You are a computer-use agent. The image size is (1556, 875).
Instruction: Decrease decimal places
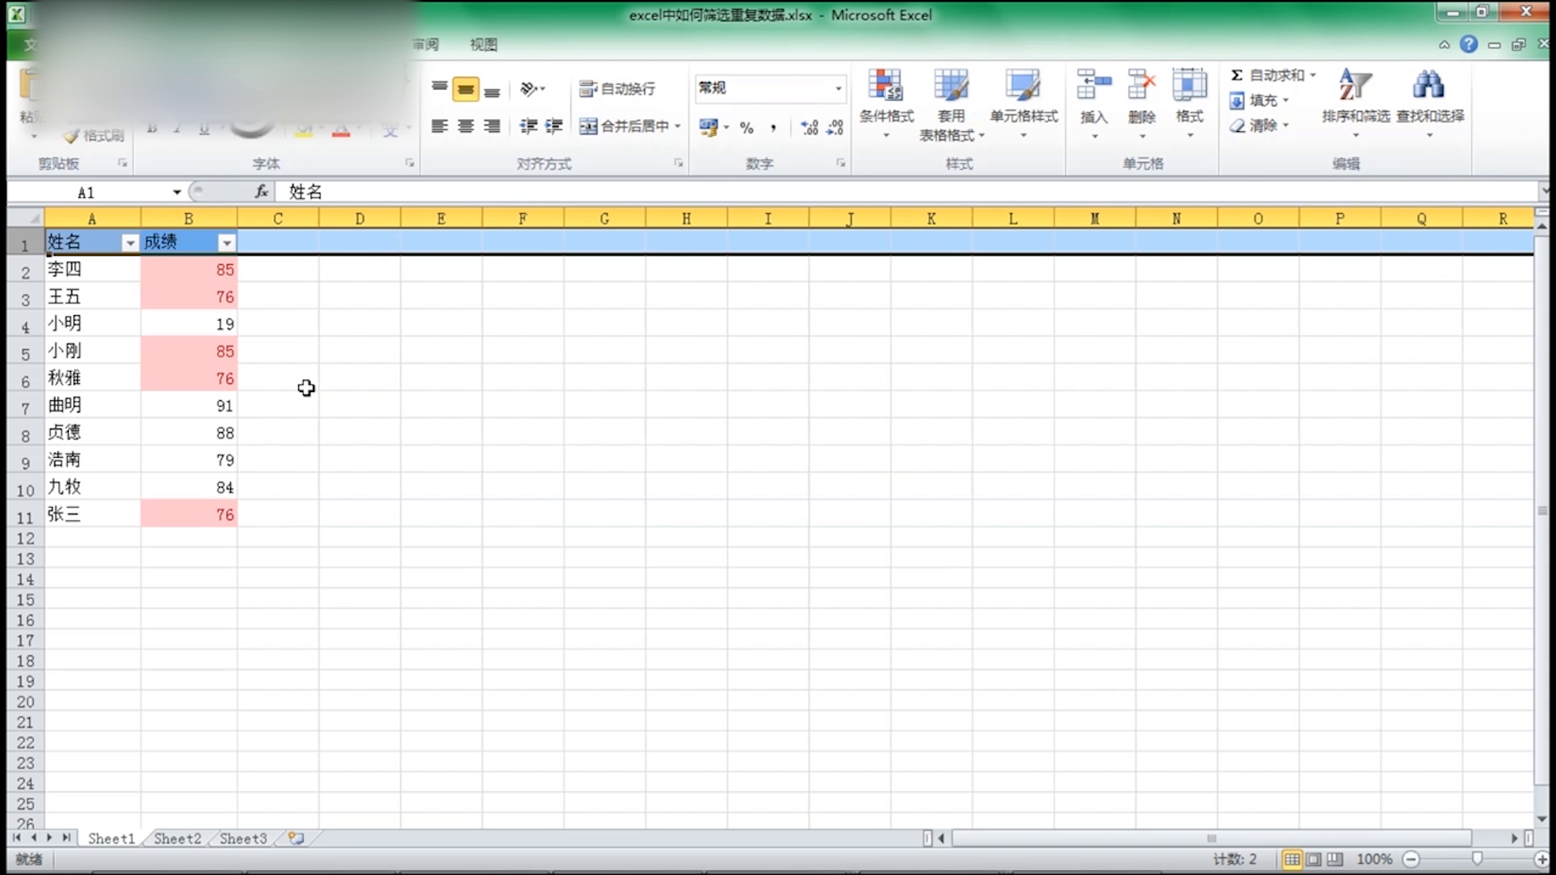click(835, 127)
